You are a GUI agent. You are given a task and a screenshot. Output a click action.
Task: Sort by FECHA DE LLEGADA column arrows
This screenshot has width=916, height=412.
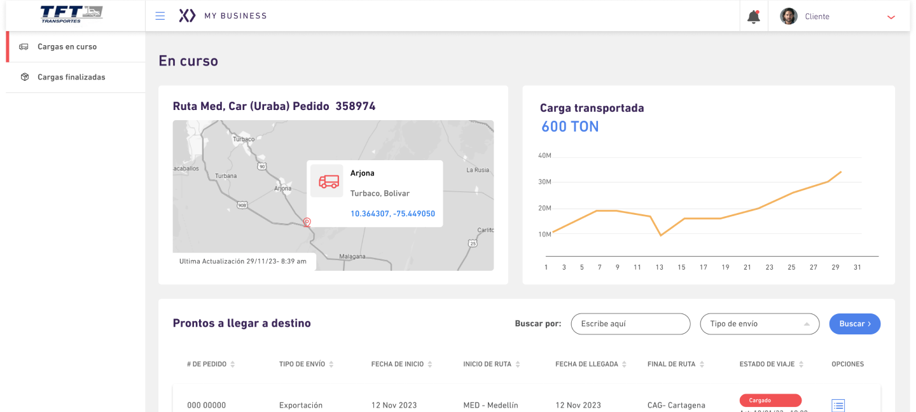pos(625,364)
